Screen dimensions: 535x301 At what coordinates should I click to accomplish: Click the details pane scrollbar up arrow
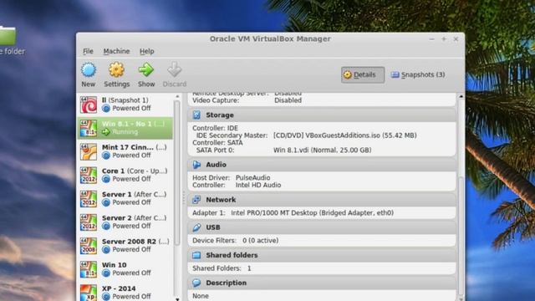(x=461, y=97)
